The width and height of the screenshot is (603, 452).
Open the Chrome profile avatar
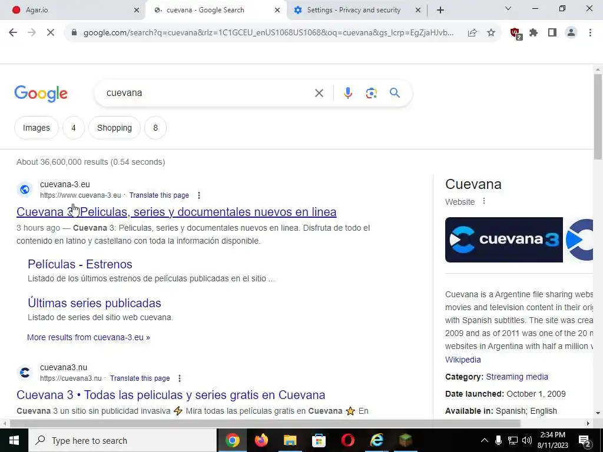click(x=571, y=33)
